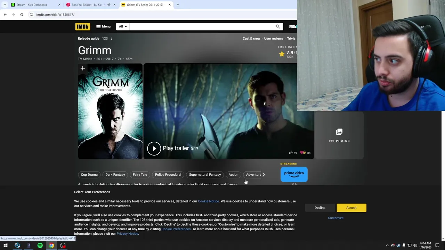Viewport: 445px width, 250px height.
Task: Select the Fairy Tale genre chip
Action: (x=140, y=175)
